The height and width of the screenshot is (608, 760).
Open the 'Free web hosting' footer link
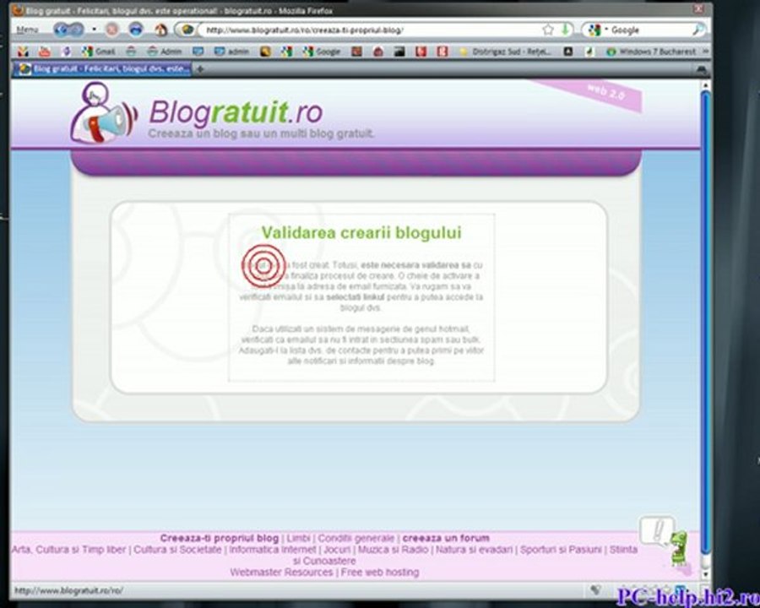point(380,573)
